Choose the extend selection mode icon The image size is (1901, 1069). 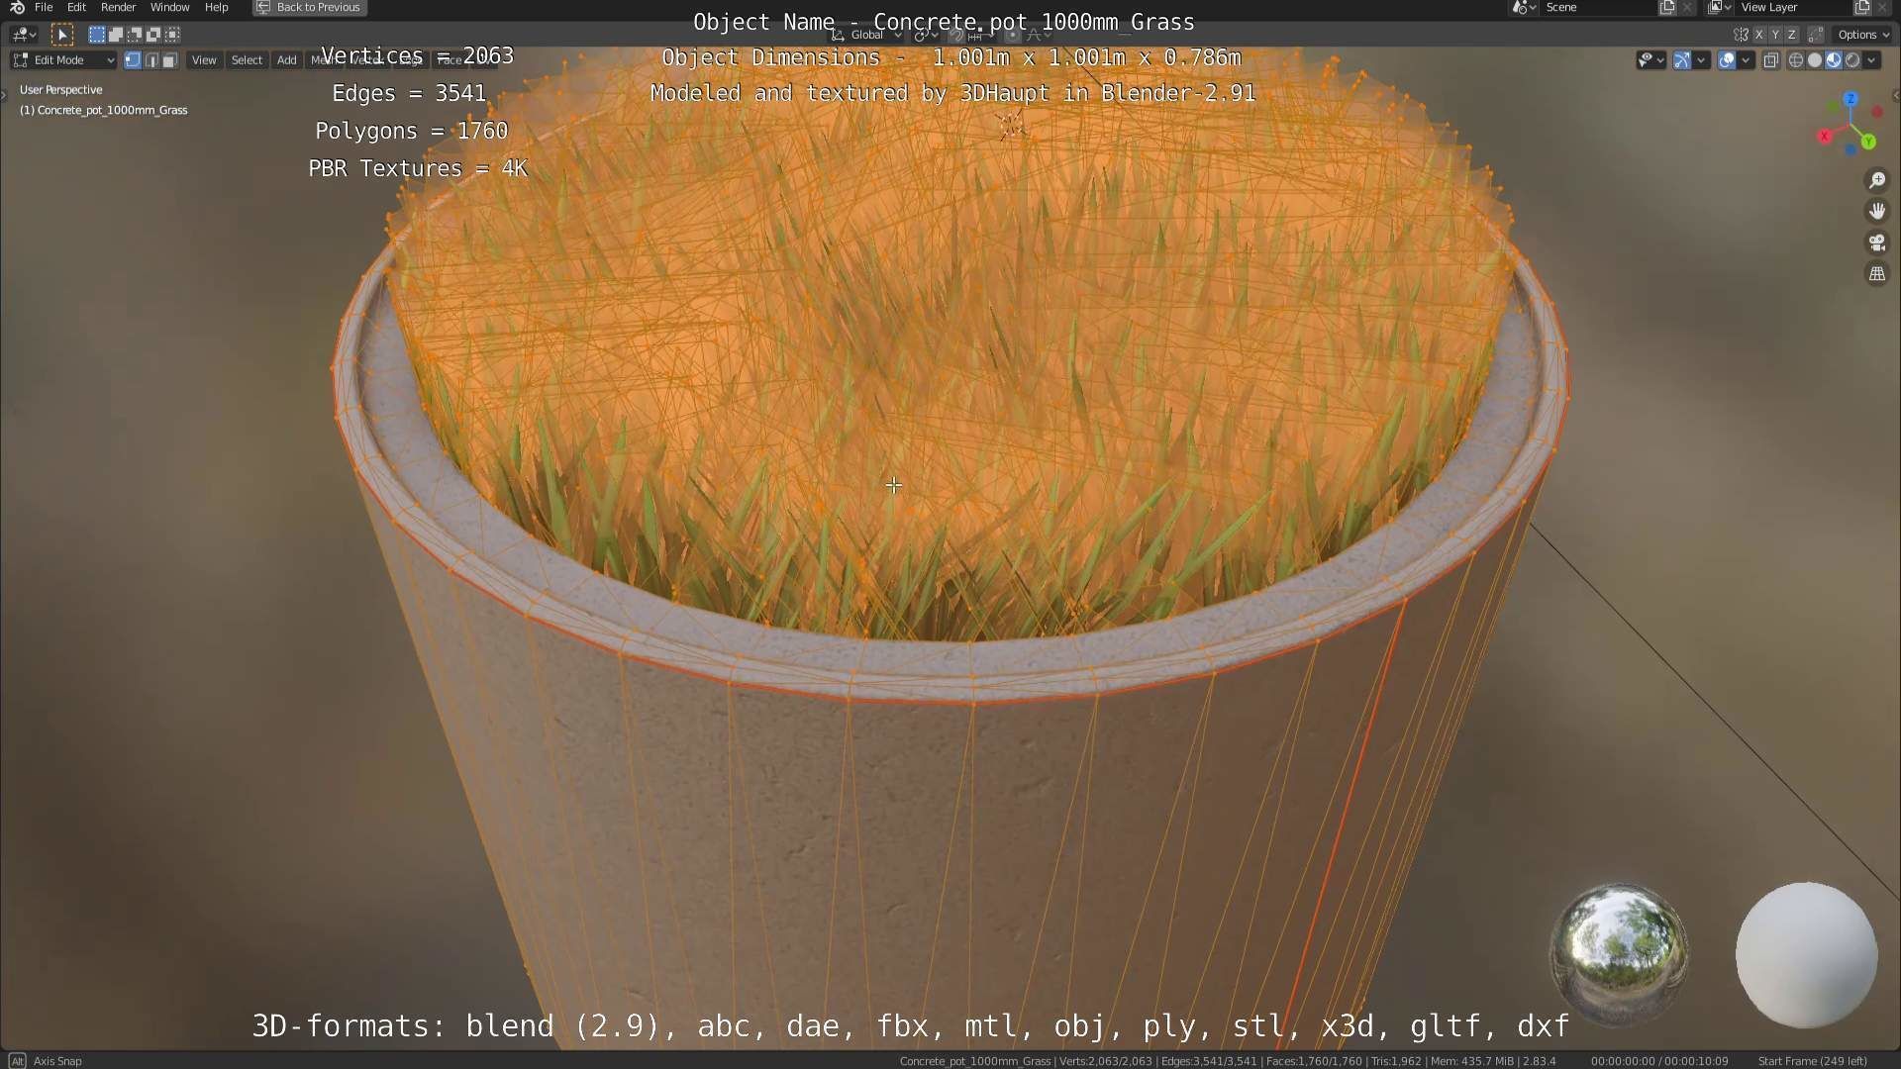(x=115, y=35)
